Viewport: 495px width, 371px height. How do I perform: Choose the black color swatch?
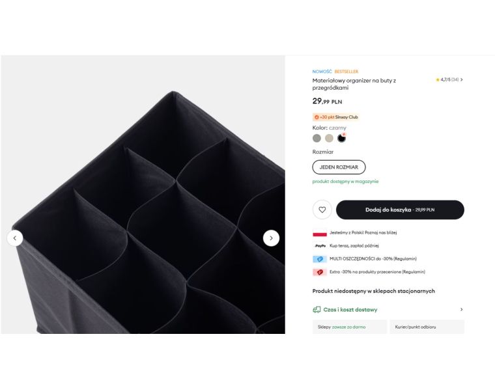coord(341,138)
